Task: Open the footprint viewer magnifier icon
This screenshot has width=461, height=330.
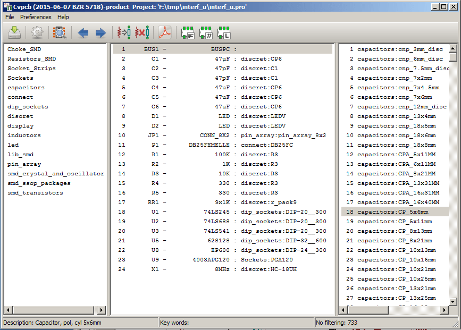Action: [59, 33]
